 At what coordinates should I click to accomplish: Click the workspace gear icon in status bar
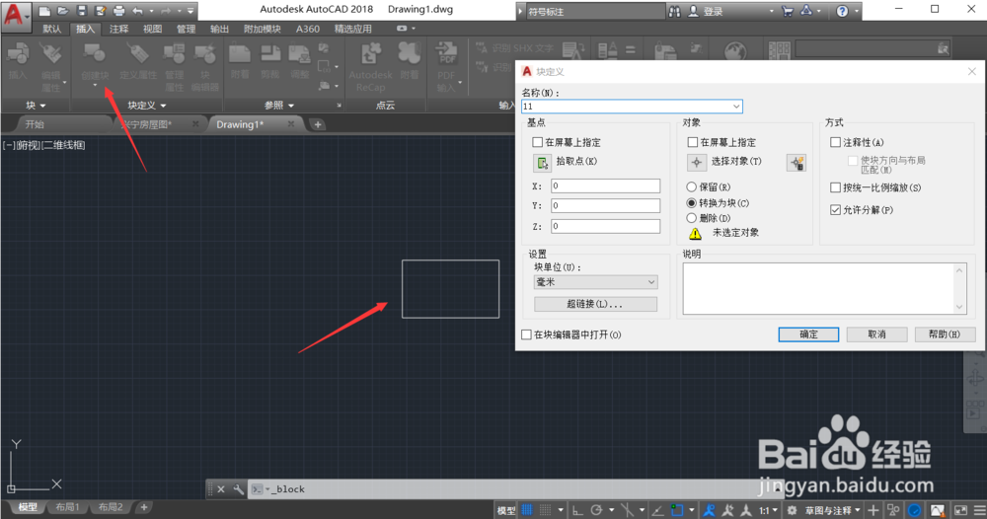tap(792, 510)
